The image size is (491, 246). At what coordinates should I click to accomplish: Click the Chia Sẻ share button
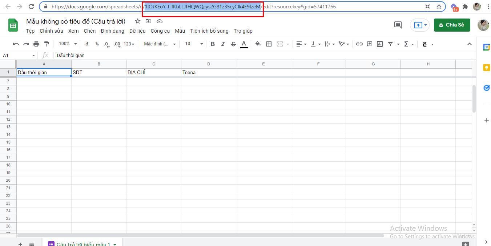coord(452,25)
